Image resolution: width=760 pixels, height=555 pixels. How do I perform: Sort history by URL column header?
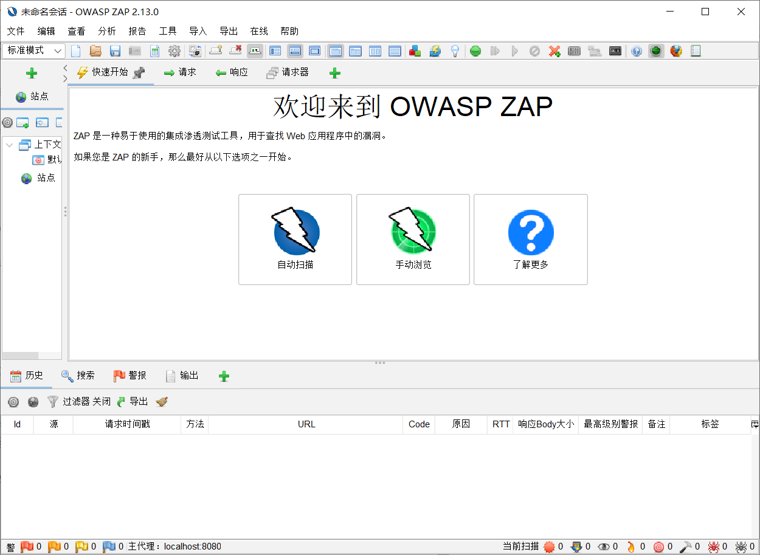(x=306, y=424)
